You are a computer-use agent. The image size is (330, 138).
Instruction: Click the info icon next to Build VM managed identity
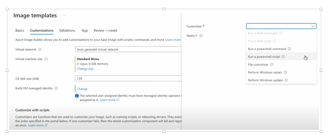pos(56,88)
